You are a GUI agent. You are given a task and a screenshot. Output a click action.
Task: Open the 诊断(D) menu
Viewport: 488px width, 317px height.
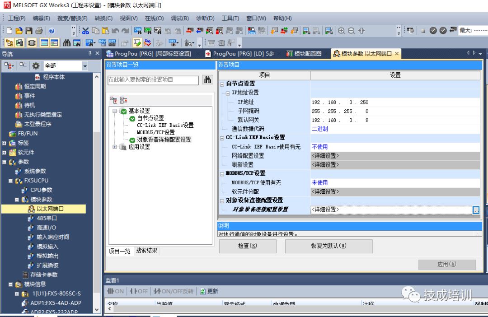click(x=205, y=19)
